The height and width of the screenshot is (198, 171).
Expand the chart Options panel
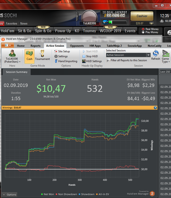[10, 195]
